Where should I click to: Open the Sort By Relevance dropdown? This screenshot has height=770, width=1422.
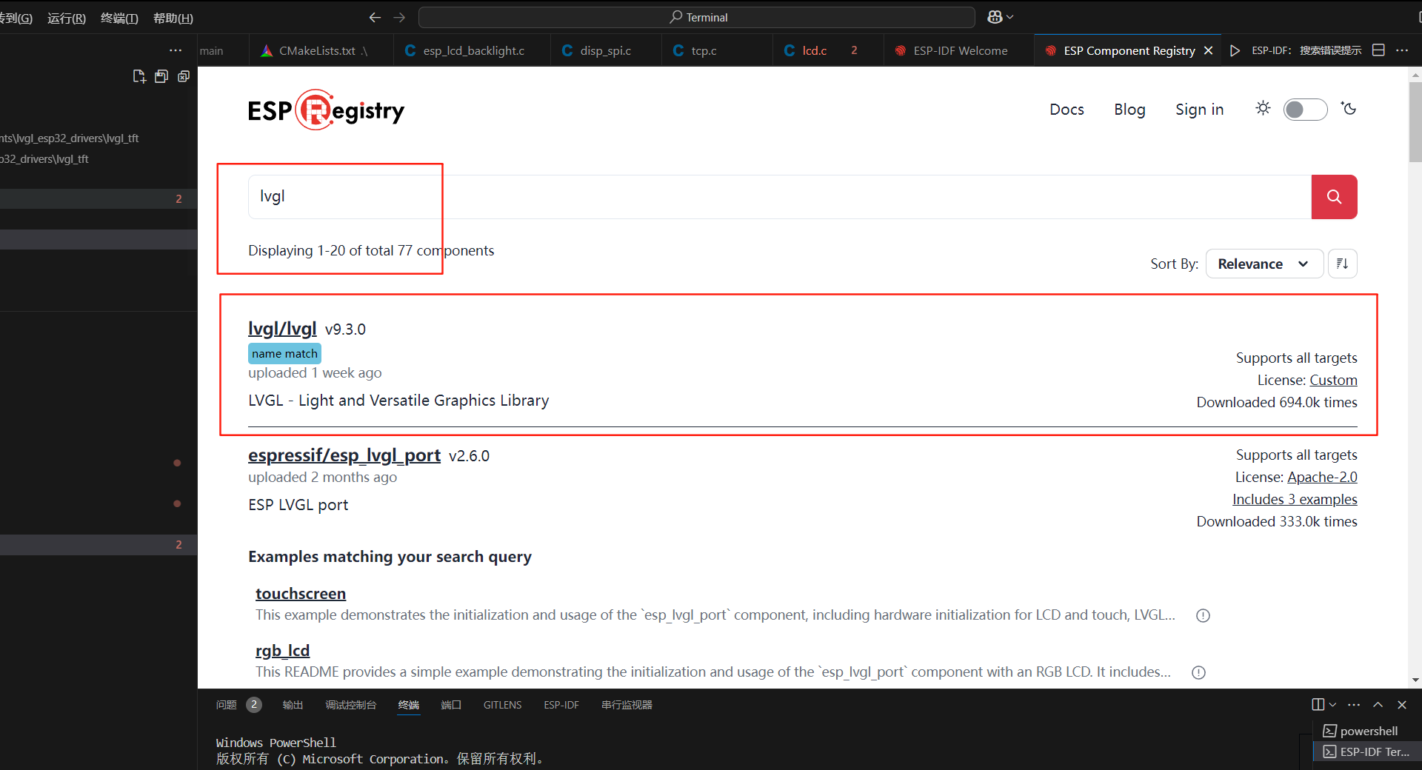pyautogui.click(x=1264, y=264)
